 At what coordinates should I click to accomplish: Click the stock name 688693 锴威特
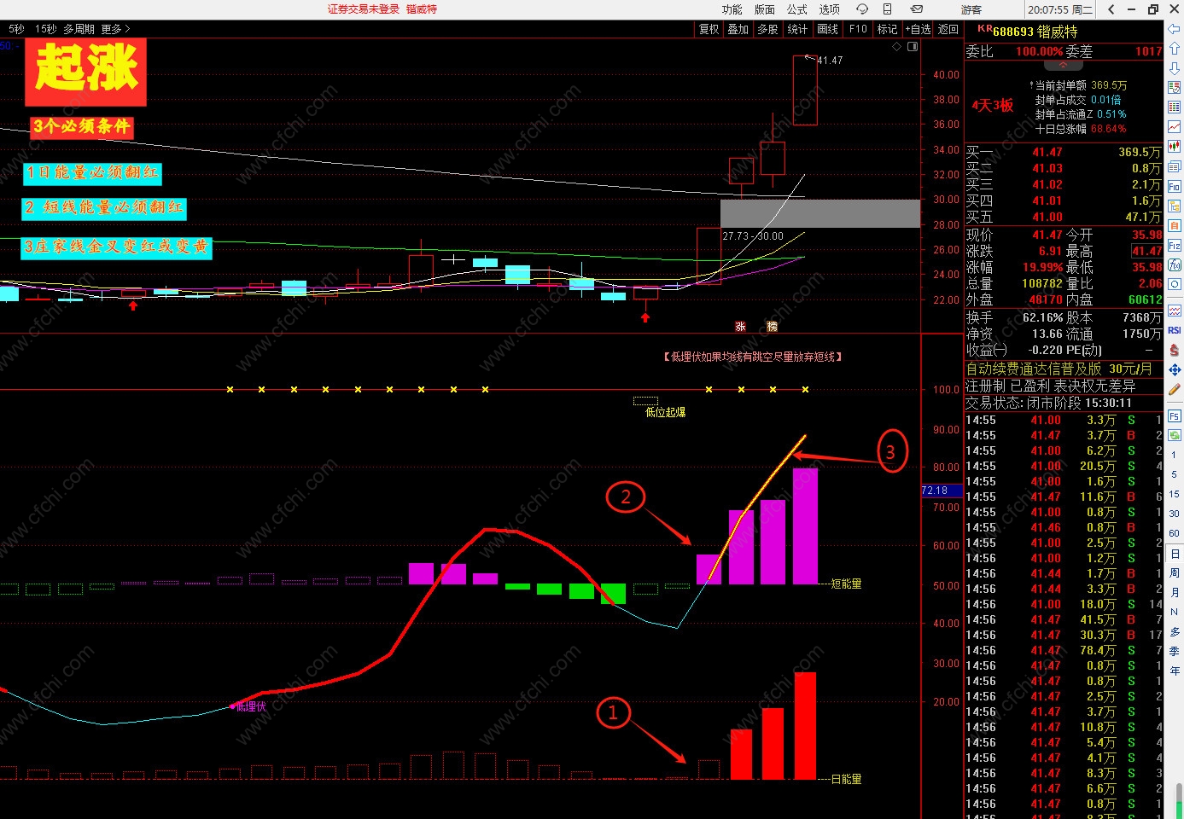[1035, 32]
